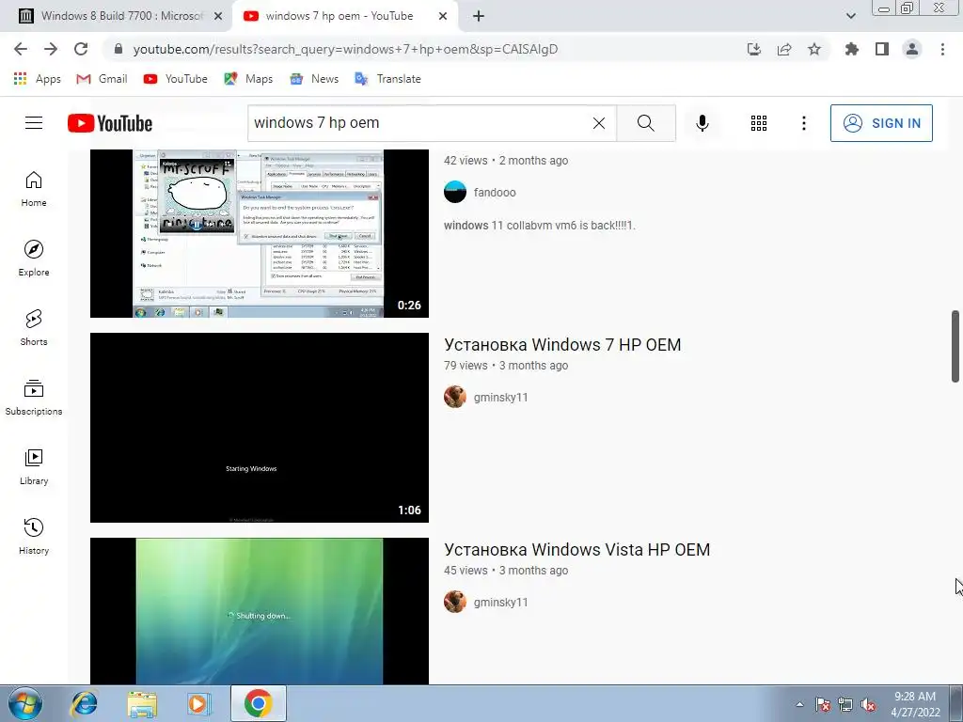This screenshot has width=963, height=722.
Task: Open the Translate bookmark
Action: pos(388,79)
